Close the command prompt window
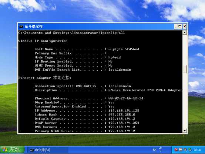 pos(185,27)
